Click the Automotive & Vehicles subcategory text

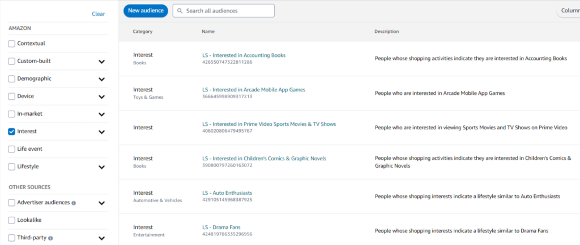157,200
